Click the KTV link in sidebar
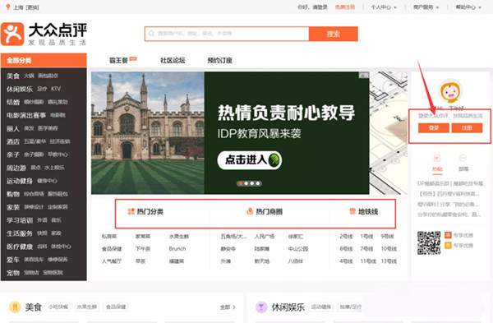 [56, 89]
